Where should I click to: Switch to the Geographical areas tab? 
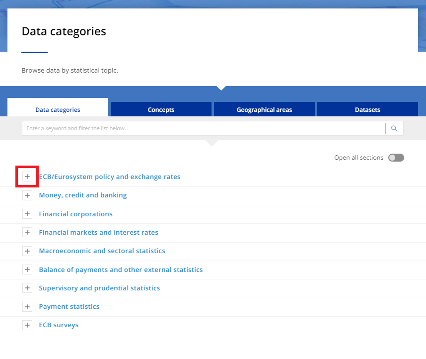tap(264, 110)
